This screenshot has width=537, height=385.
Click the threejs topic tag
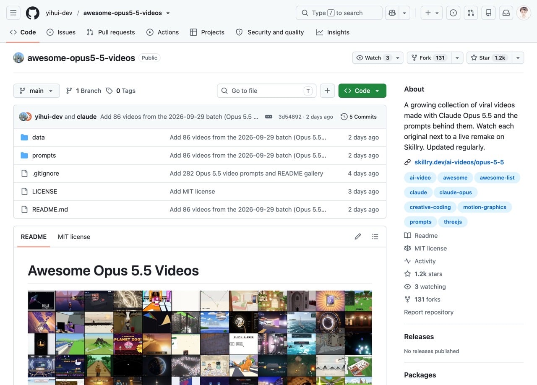[453, 222]
